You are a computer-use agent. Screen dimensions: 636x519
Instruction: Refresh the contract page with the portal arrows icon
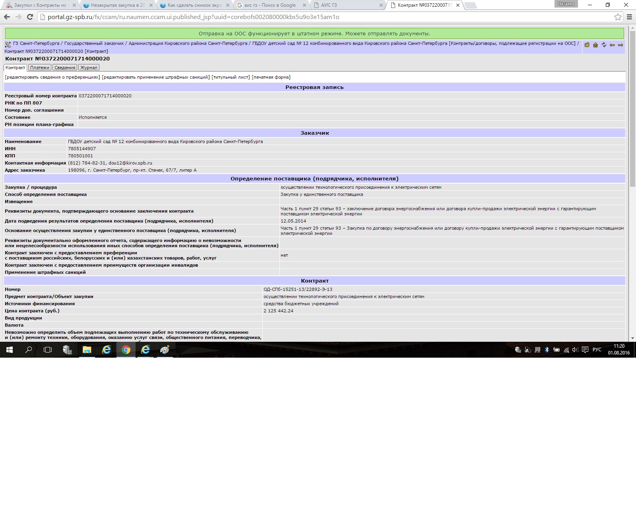(604, 45)
